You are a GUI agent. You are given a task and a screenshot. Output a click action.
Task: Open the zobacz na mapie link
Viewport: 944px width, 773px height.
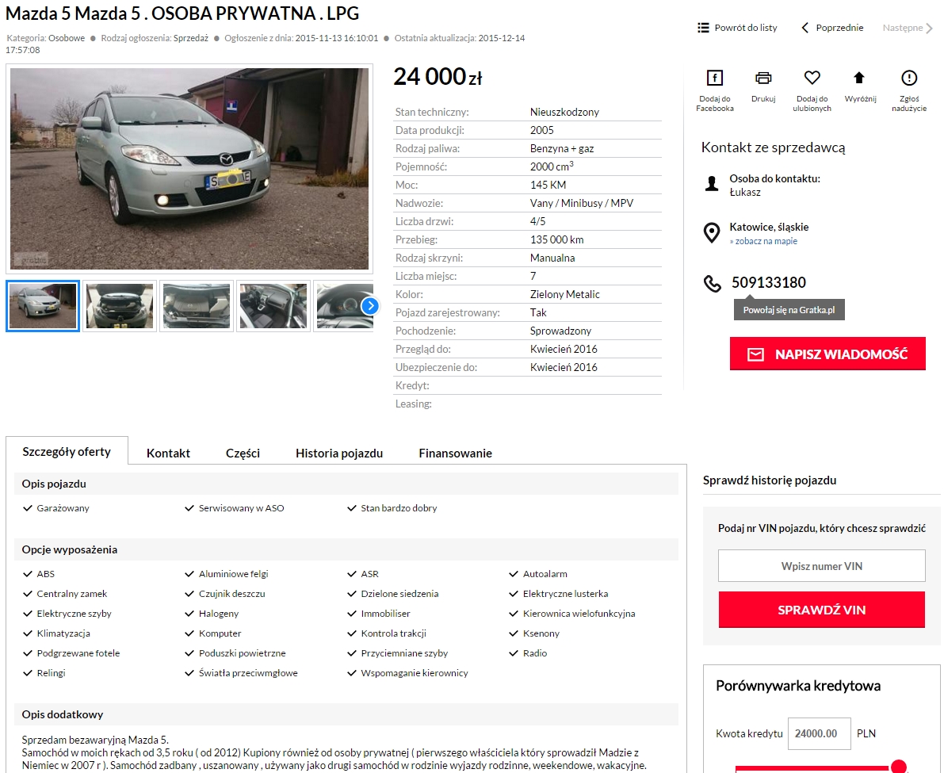[766, 241]
